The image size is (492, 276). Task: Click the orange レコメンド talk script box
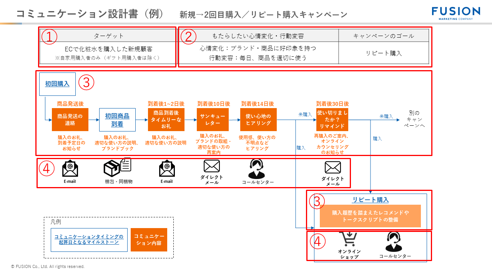[x=370, y=216]
